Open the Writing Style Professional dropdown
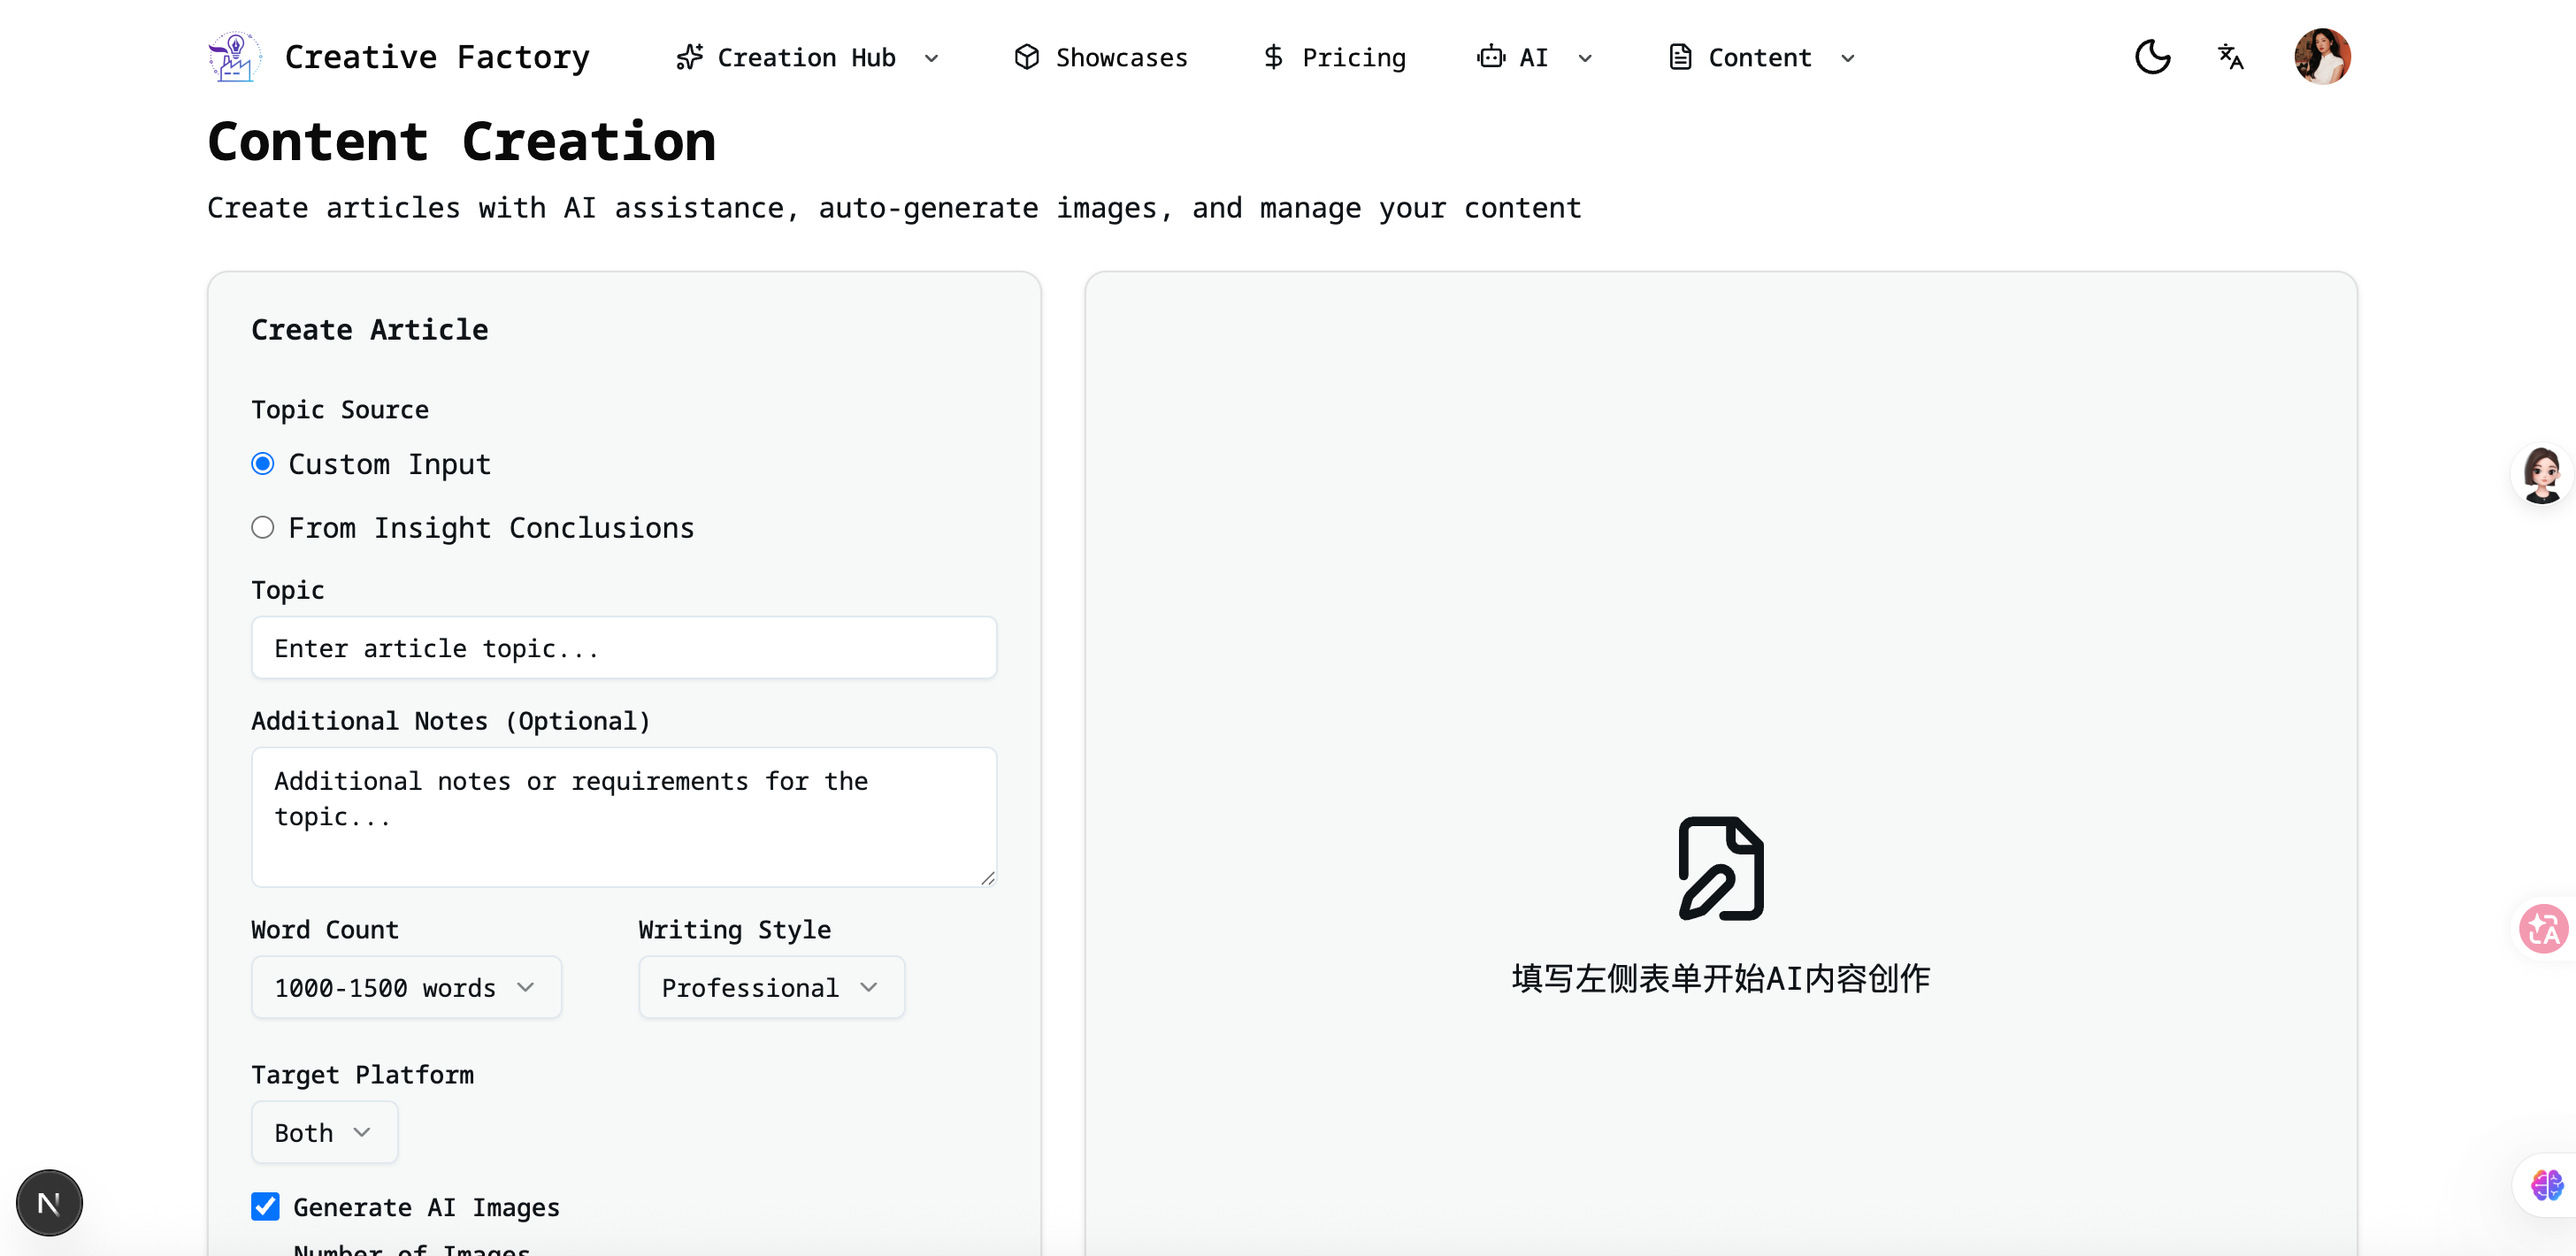The image size is (2576, 1256). point(771,987)
